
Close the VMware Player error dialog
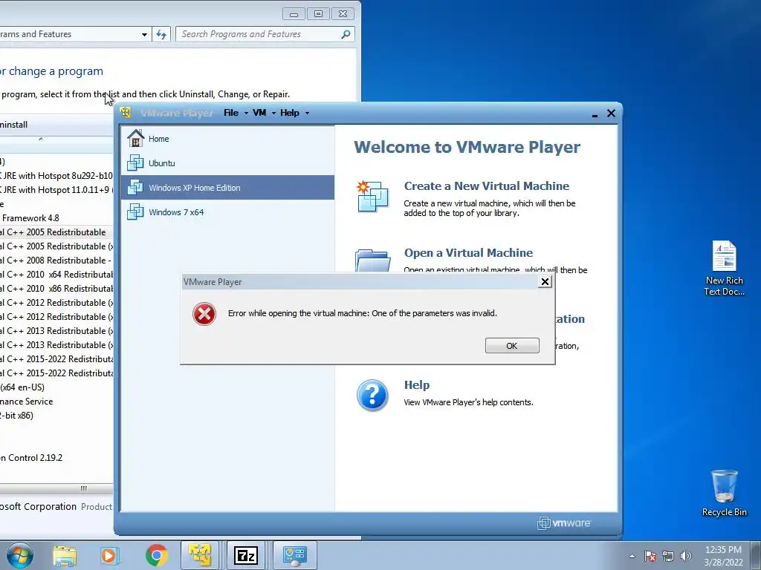[x=545, y=281]
